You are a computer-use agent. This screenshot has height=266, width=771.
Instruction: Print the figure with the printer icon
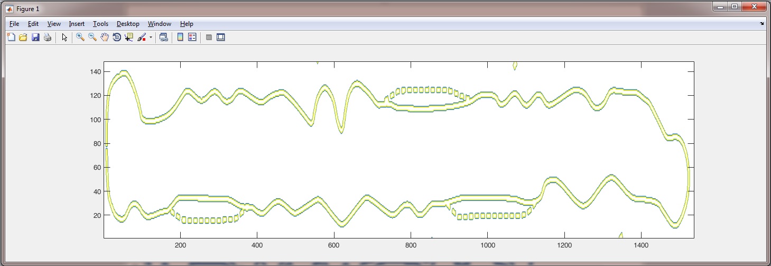[x=48, y=37]
